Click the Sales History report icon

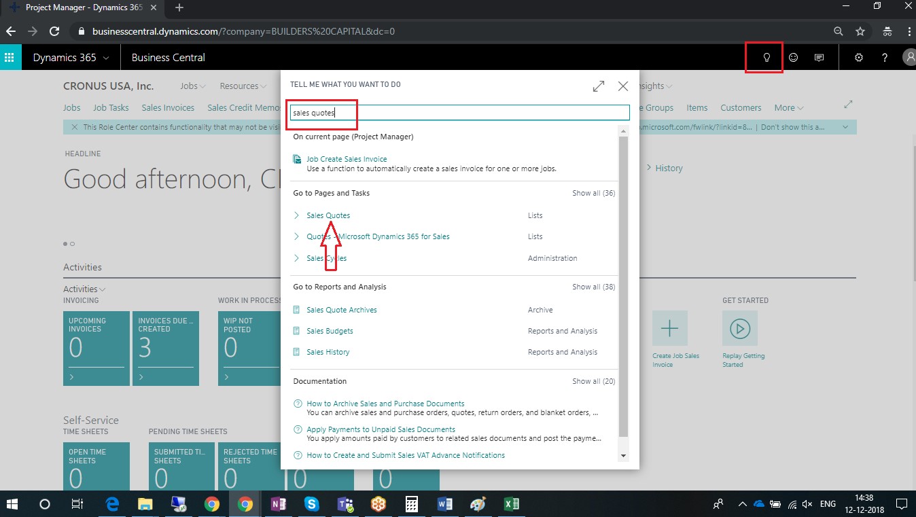[x=297, y=352]
